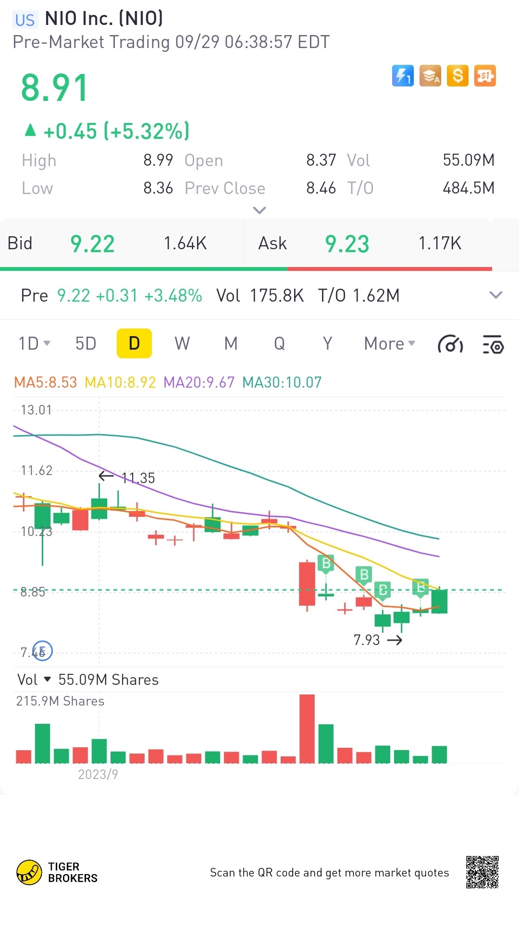The image size is (519, 950).
Task: Select the Y yearly chart tab
Action: pos(327,344)
